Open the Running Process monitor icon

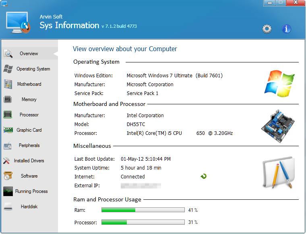(8, 191)
